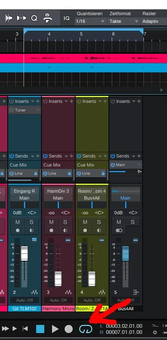
Task: Click the fast forward transport button
Action: 5,329
